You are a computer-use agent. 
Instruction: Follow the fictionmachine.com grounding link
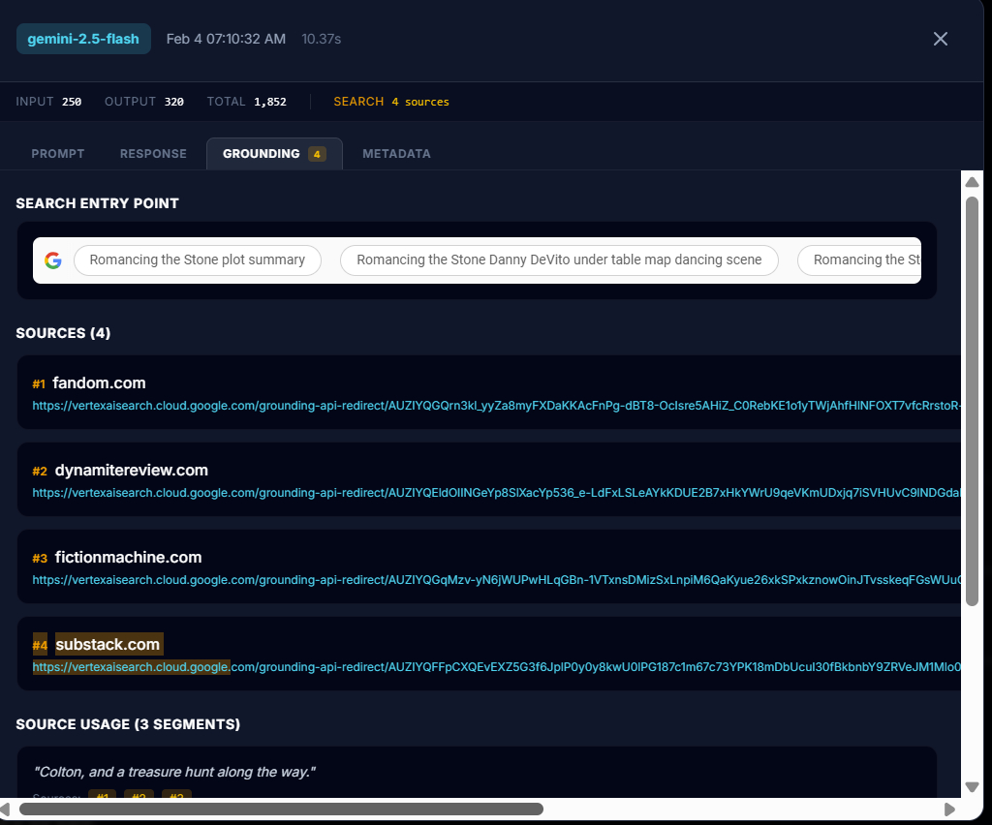pyautogui.click(x=494, y=580)
